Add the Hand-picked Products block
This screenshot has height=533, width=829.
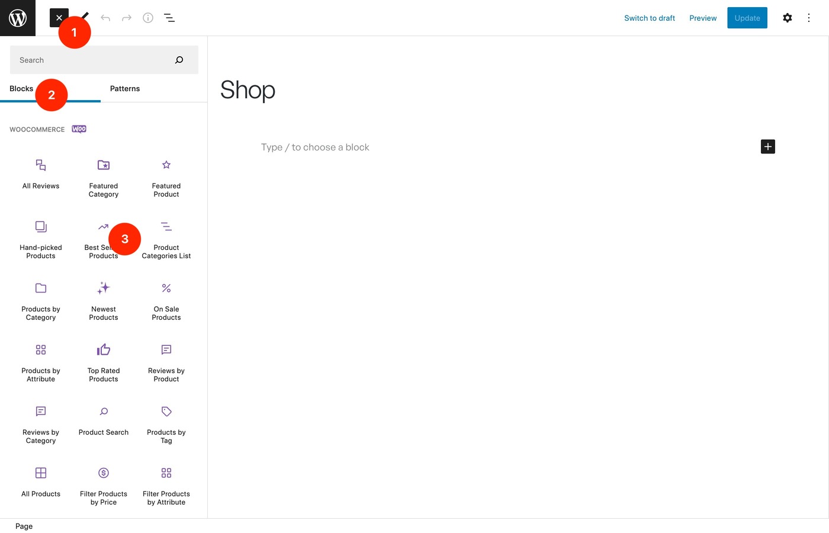[40, 239]
